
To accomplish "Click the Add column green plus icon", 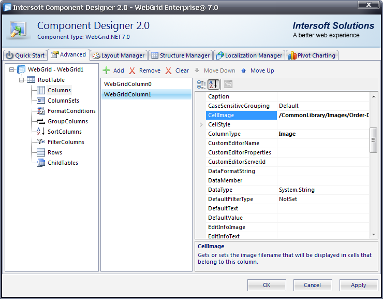I will tap(107, 70).
